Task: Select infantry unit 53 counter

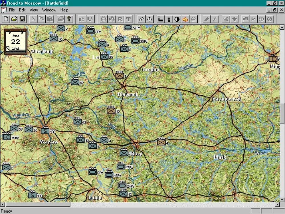Action: coord(14,128)
